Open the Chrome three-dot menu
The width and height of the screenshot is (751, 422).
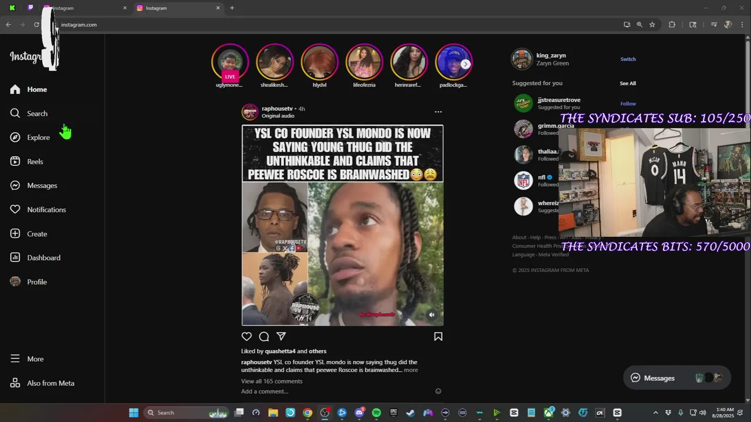click(x=742, y=25)
